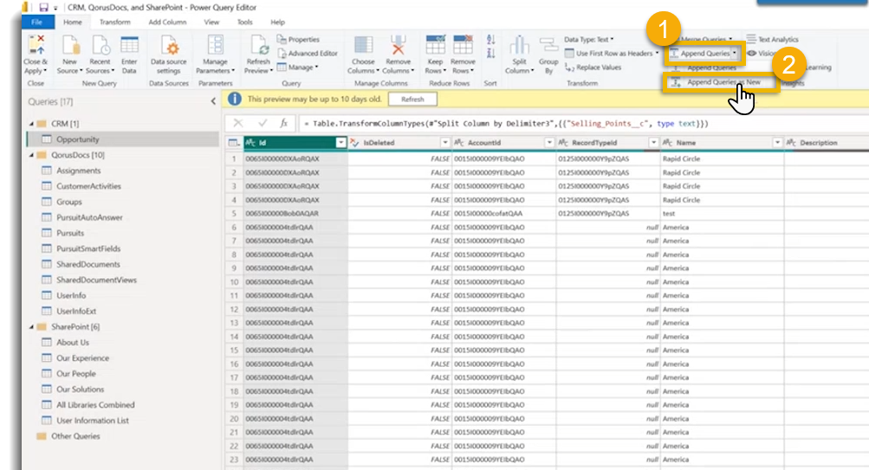This screenshot has height=470, width=869.
Task: Open Data source settings
Action: click(168, 47)
